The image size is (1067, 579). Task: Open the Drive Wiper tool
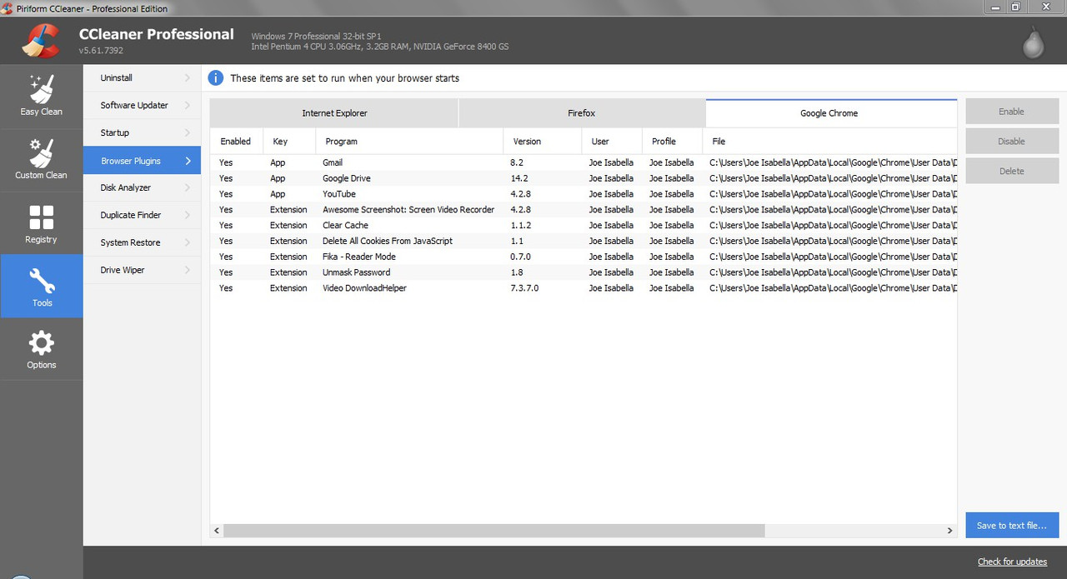[x=142, y=270]
